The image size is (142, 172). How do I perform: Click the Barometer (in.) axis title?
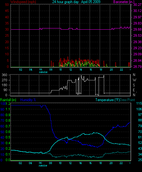click(124, 2)
